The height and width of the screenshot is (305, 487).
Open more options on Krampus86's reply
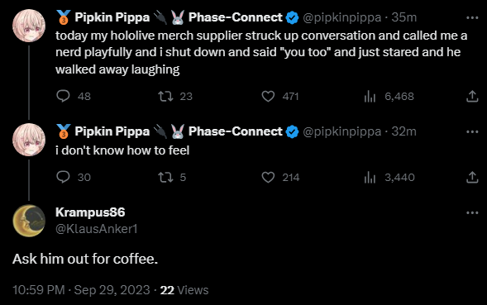(x=472, y=213)
